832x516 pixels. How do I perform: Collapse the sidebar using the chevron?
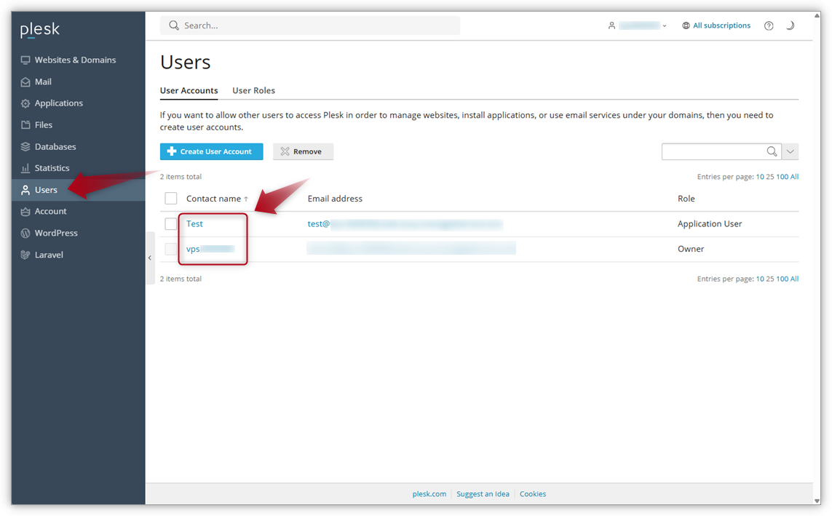(x=149, y=258)
